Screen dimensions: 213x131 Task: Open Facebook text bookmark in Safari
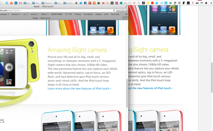88,14
